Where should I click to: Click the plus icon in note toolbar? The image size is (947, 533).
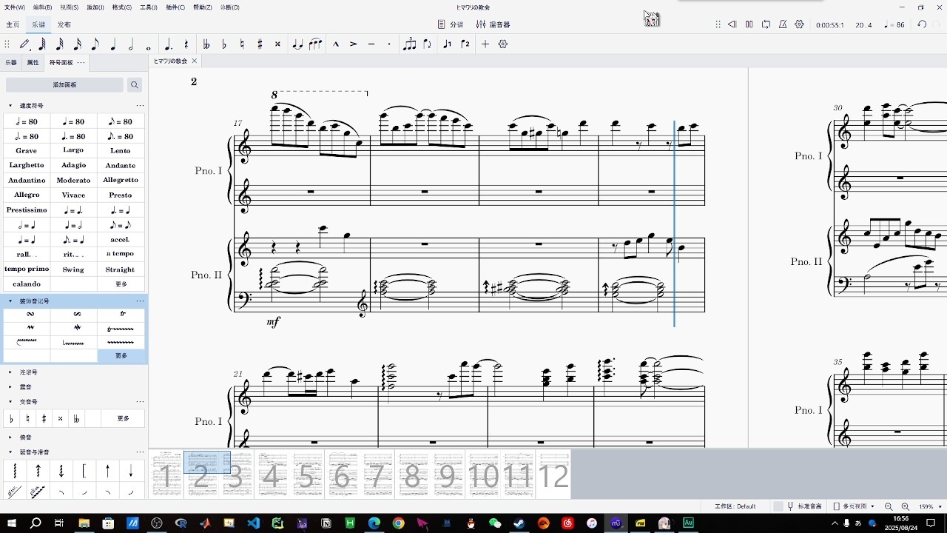(485, 44)
